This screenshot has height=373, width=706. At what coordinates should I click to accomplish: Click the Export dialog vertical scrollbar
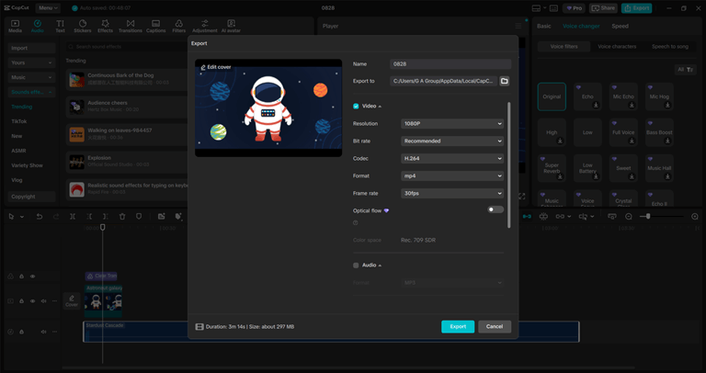point(509,164)
